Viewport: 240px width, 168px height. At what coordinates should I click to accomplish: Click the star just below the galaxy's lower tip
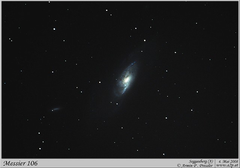pyautogui.click(x=117, y=103)
